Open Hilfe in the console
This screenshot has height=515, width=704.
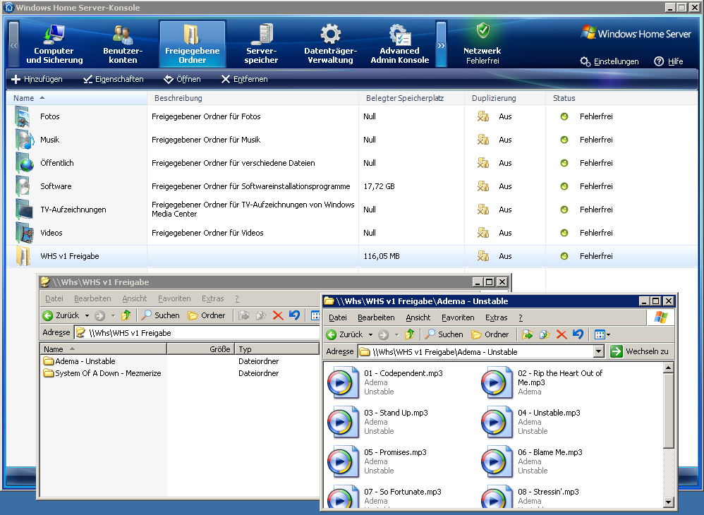point(669,61)
